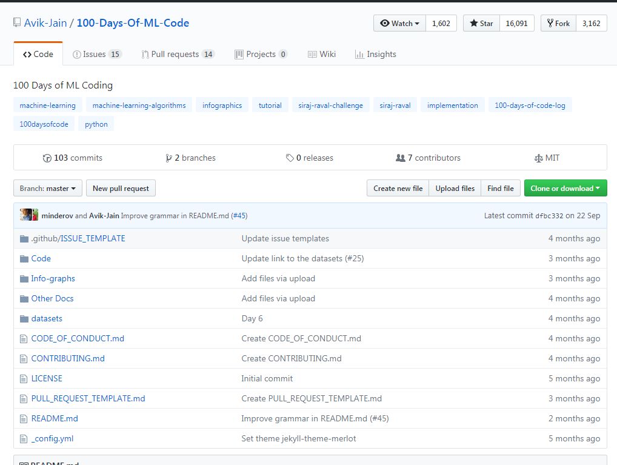View the 3,162 forks count

coord(591,23)
